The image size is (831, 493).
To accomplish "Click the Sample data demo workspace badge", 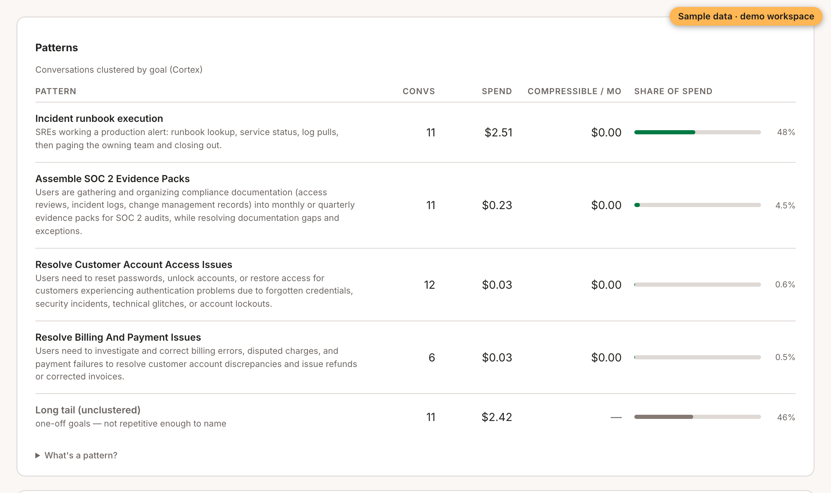I will click(746, 16).
